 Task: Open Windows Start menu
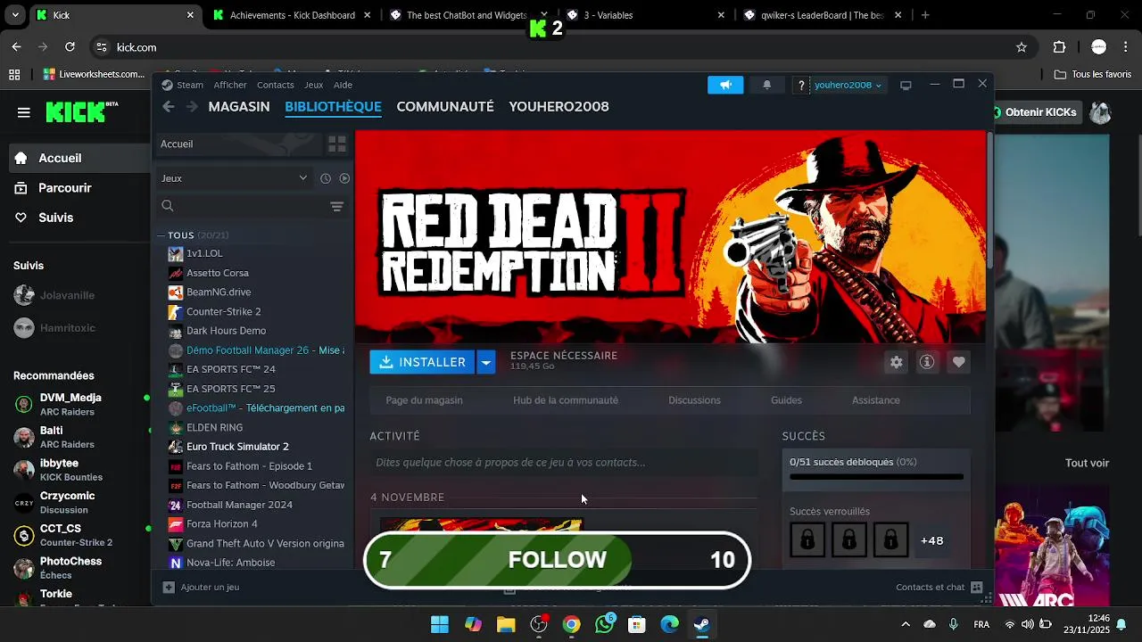coord(440,624)
